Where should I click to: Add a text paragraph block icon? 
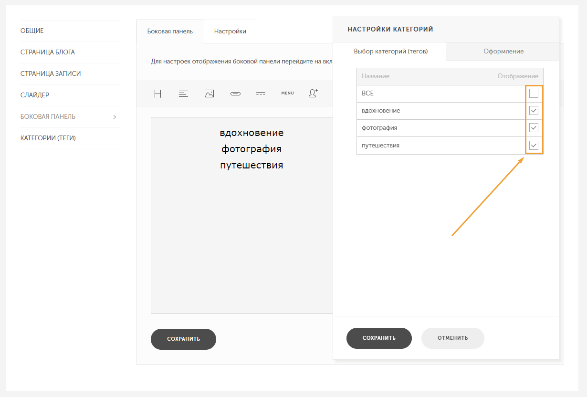click(183, 94)
